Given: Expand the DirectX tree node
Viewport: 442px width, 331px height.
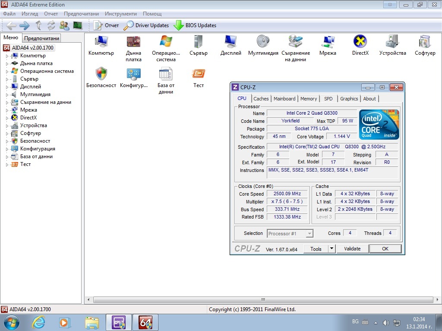Looking at the screenshot, I should pyautogui.click(x=7, y=118).
